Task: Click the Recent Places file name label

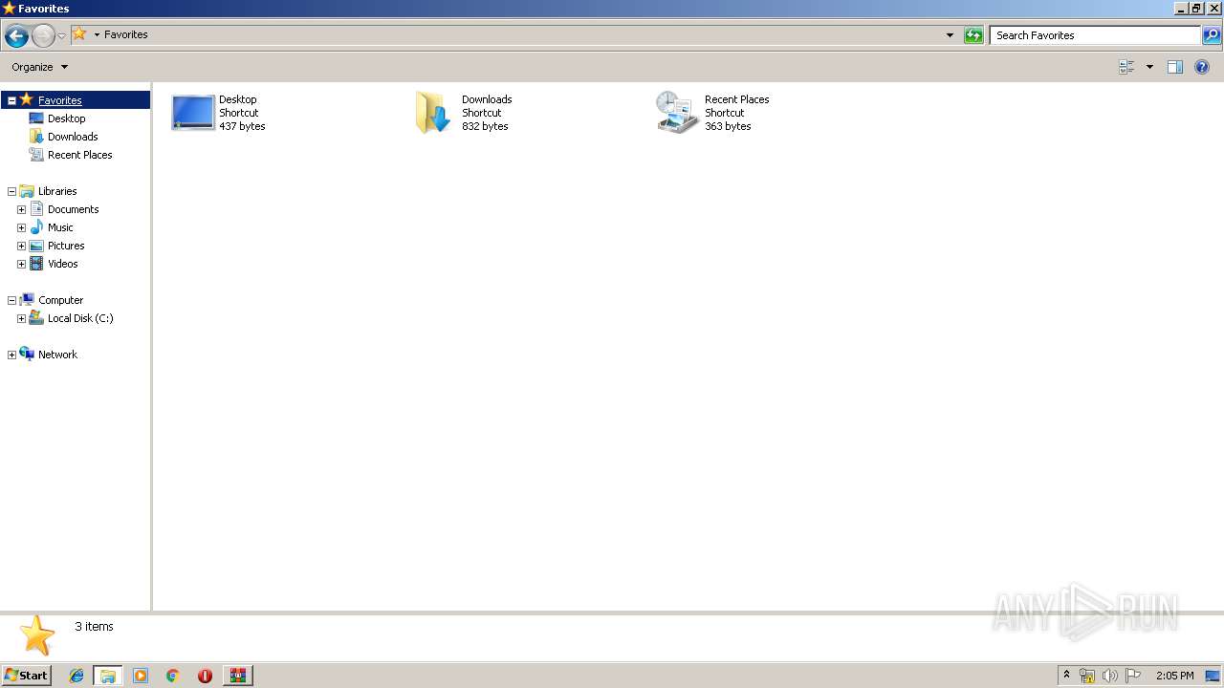Action: click(x=736, y=99)
